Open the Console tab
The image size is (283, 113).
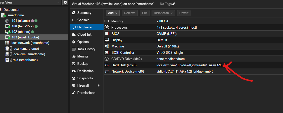pyautogui.click(x=83, y=20)
